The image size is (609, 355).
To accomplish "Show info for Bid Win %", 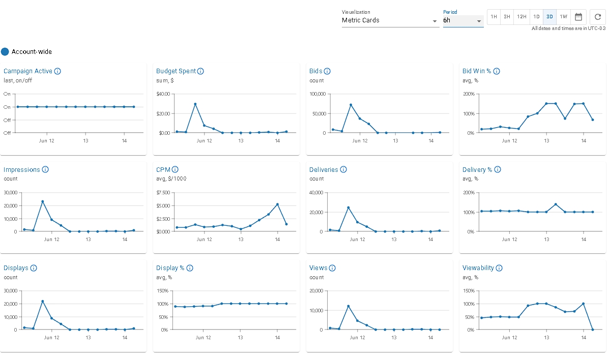I will click(497, 71).
